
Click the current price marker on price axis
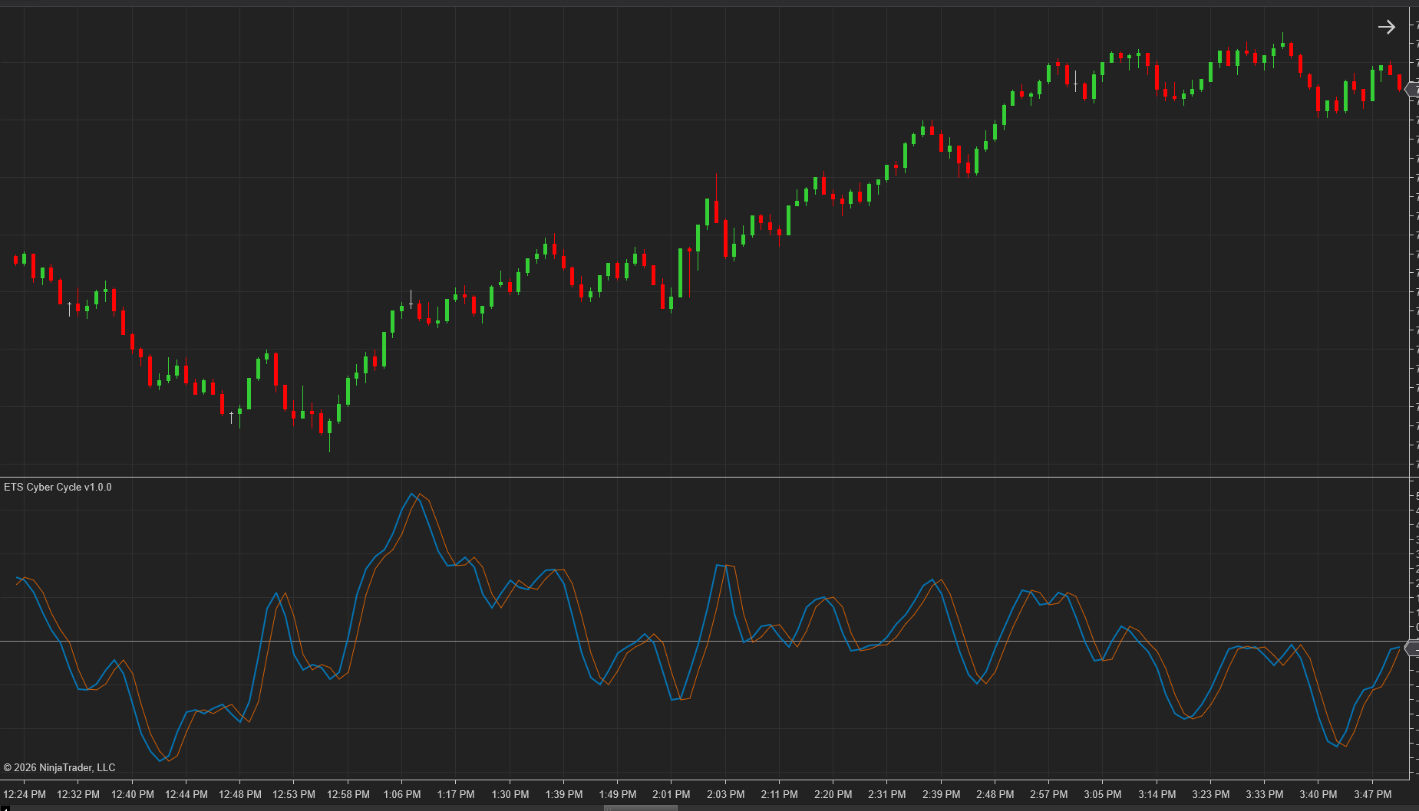point(1411,90)
